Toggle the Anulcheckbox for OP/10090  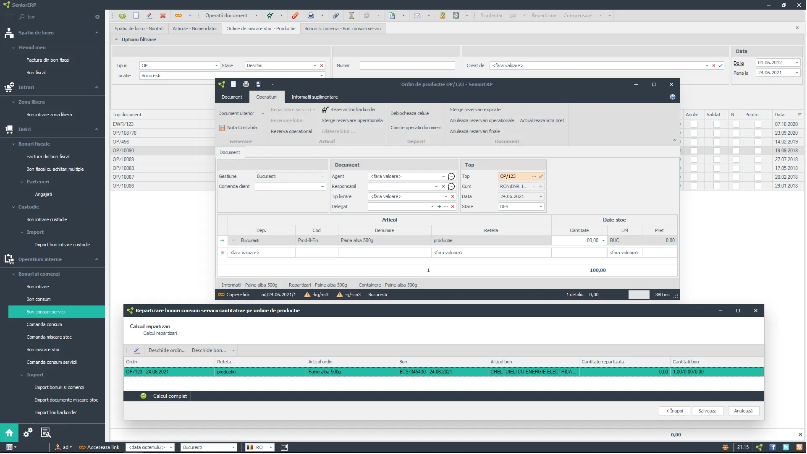(x=692, y=151)
